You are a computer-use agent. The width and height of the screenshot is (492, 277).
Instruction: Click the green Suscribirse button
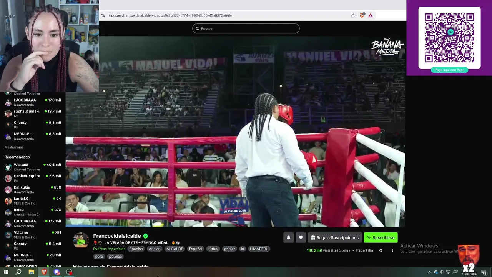[x=381, y=237]
